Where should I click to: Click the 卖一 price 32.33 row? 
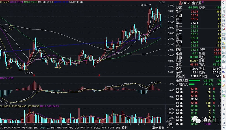tap(198, 26)
